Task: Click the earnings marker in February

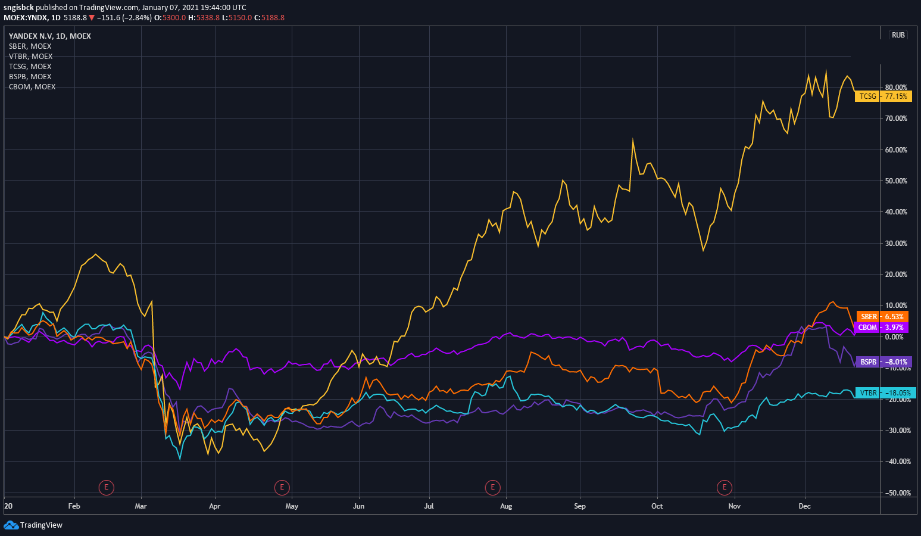Action: pyautogui.click(x=106, y=487)
